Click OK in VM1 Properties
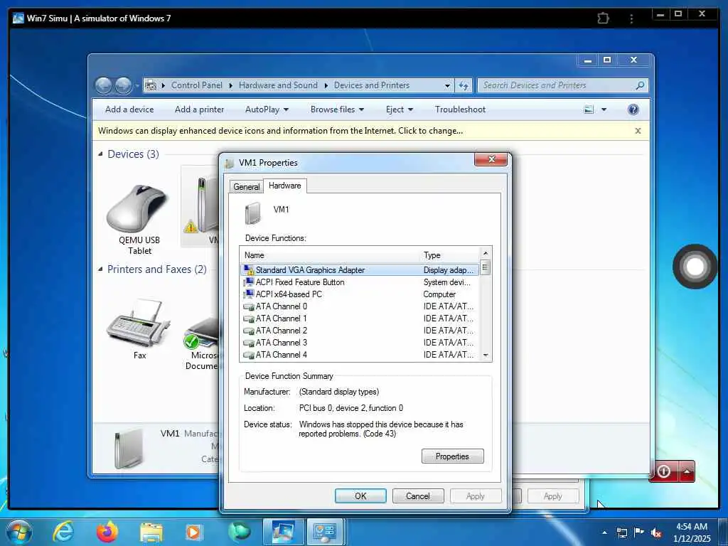This screenshot has height=546, width=728. tap(360, 496)
